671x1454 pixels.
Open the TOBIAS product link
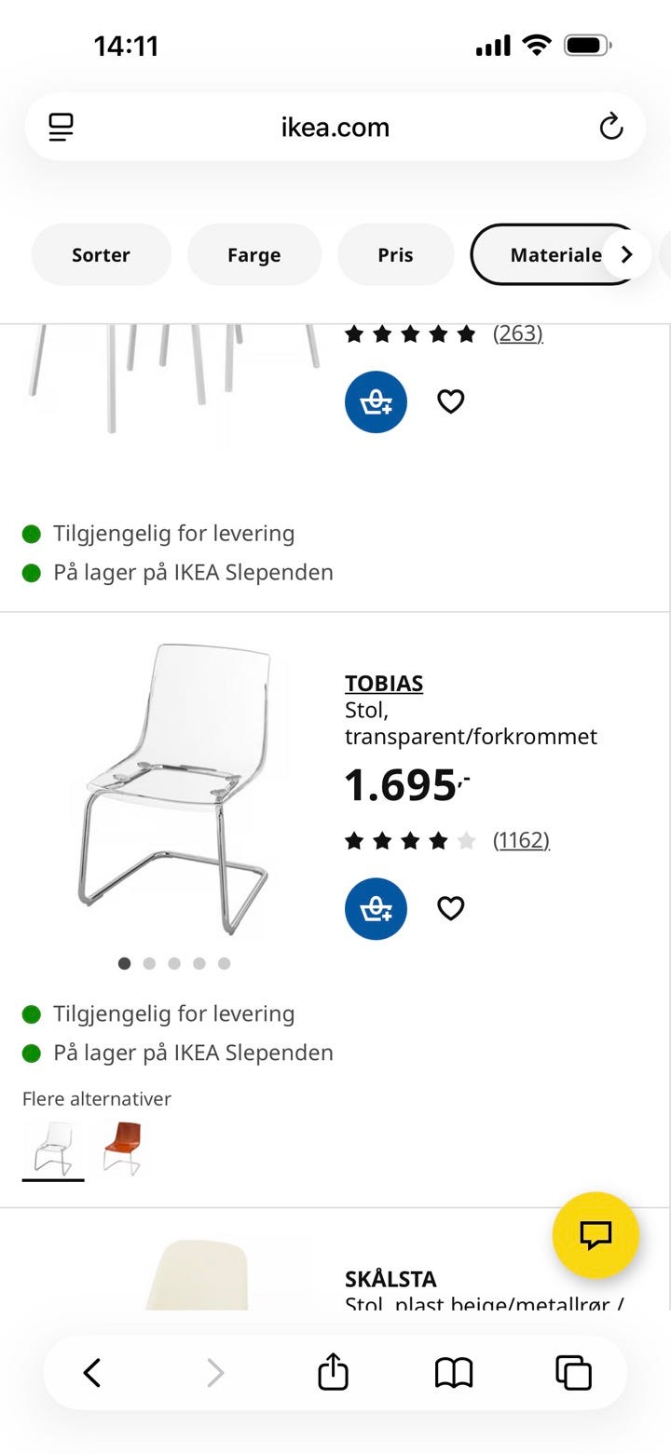(384, 683)
